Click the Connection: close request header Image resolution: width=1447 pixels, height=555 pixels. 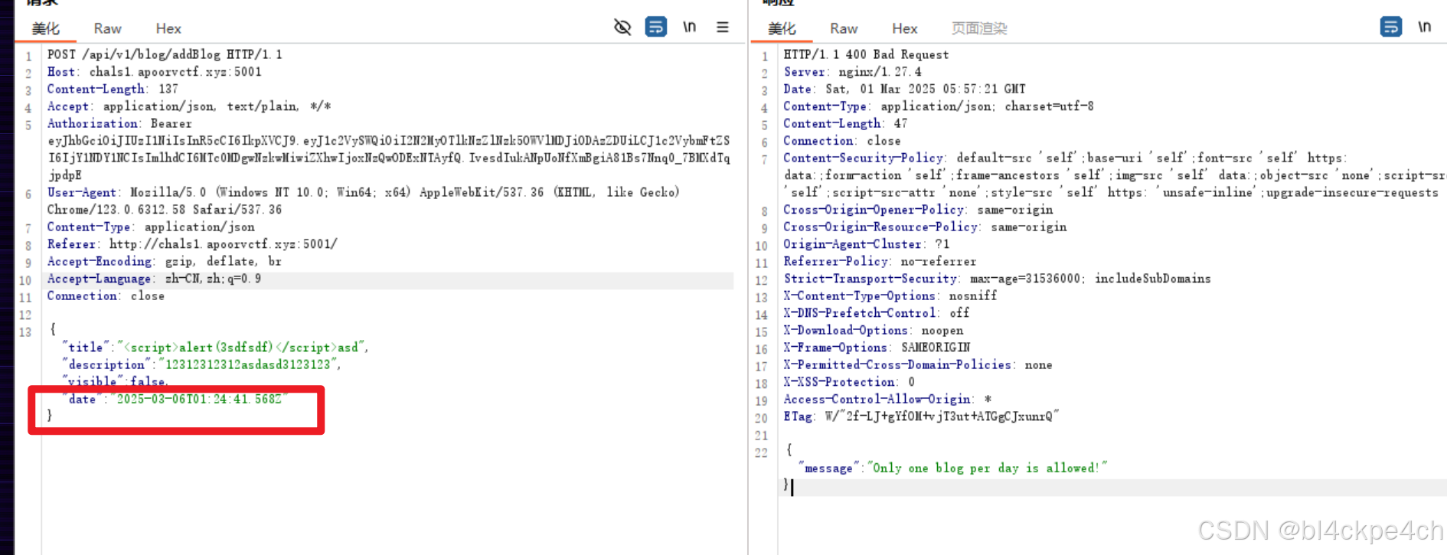click(106, 295)
